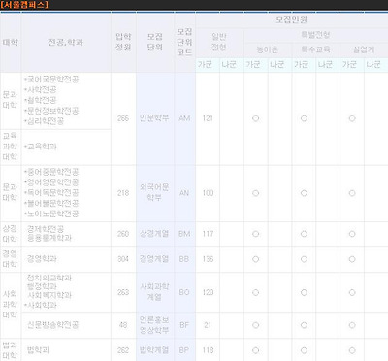The height and width of the screenshot is (361, 388).
Task: Click the value 117 for 상경계열
Action: pyautogui.click(x=208, y=234)
